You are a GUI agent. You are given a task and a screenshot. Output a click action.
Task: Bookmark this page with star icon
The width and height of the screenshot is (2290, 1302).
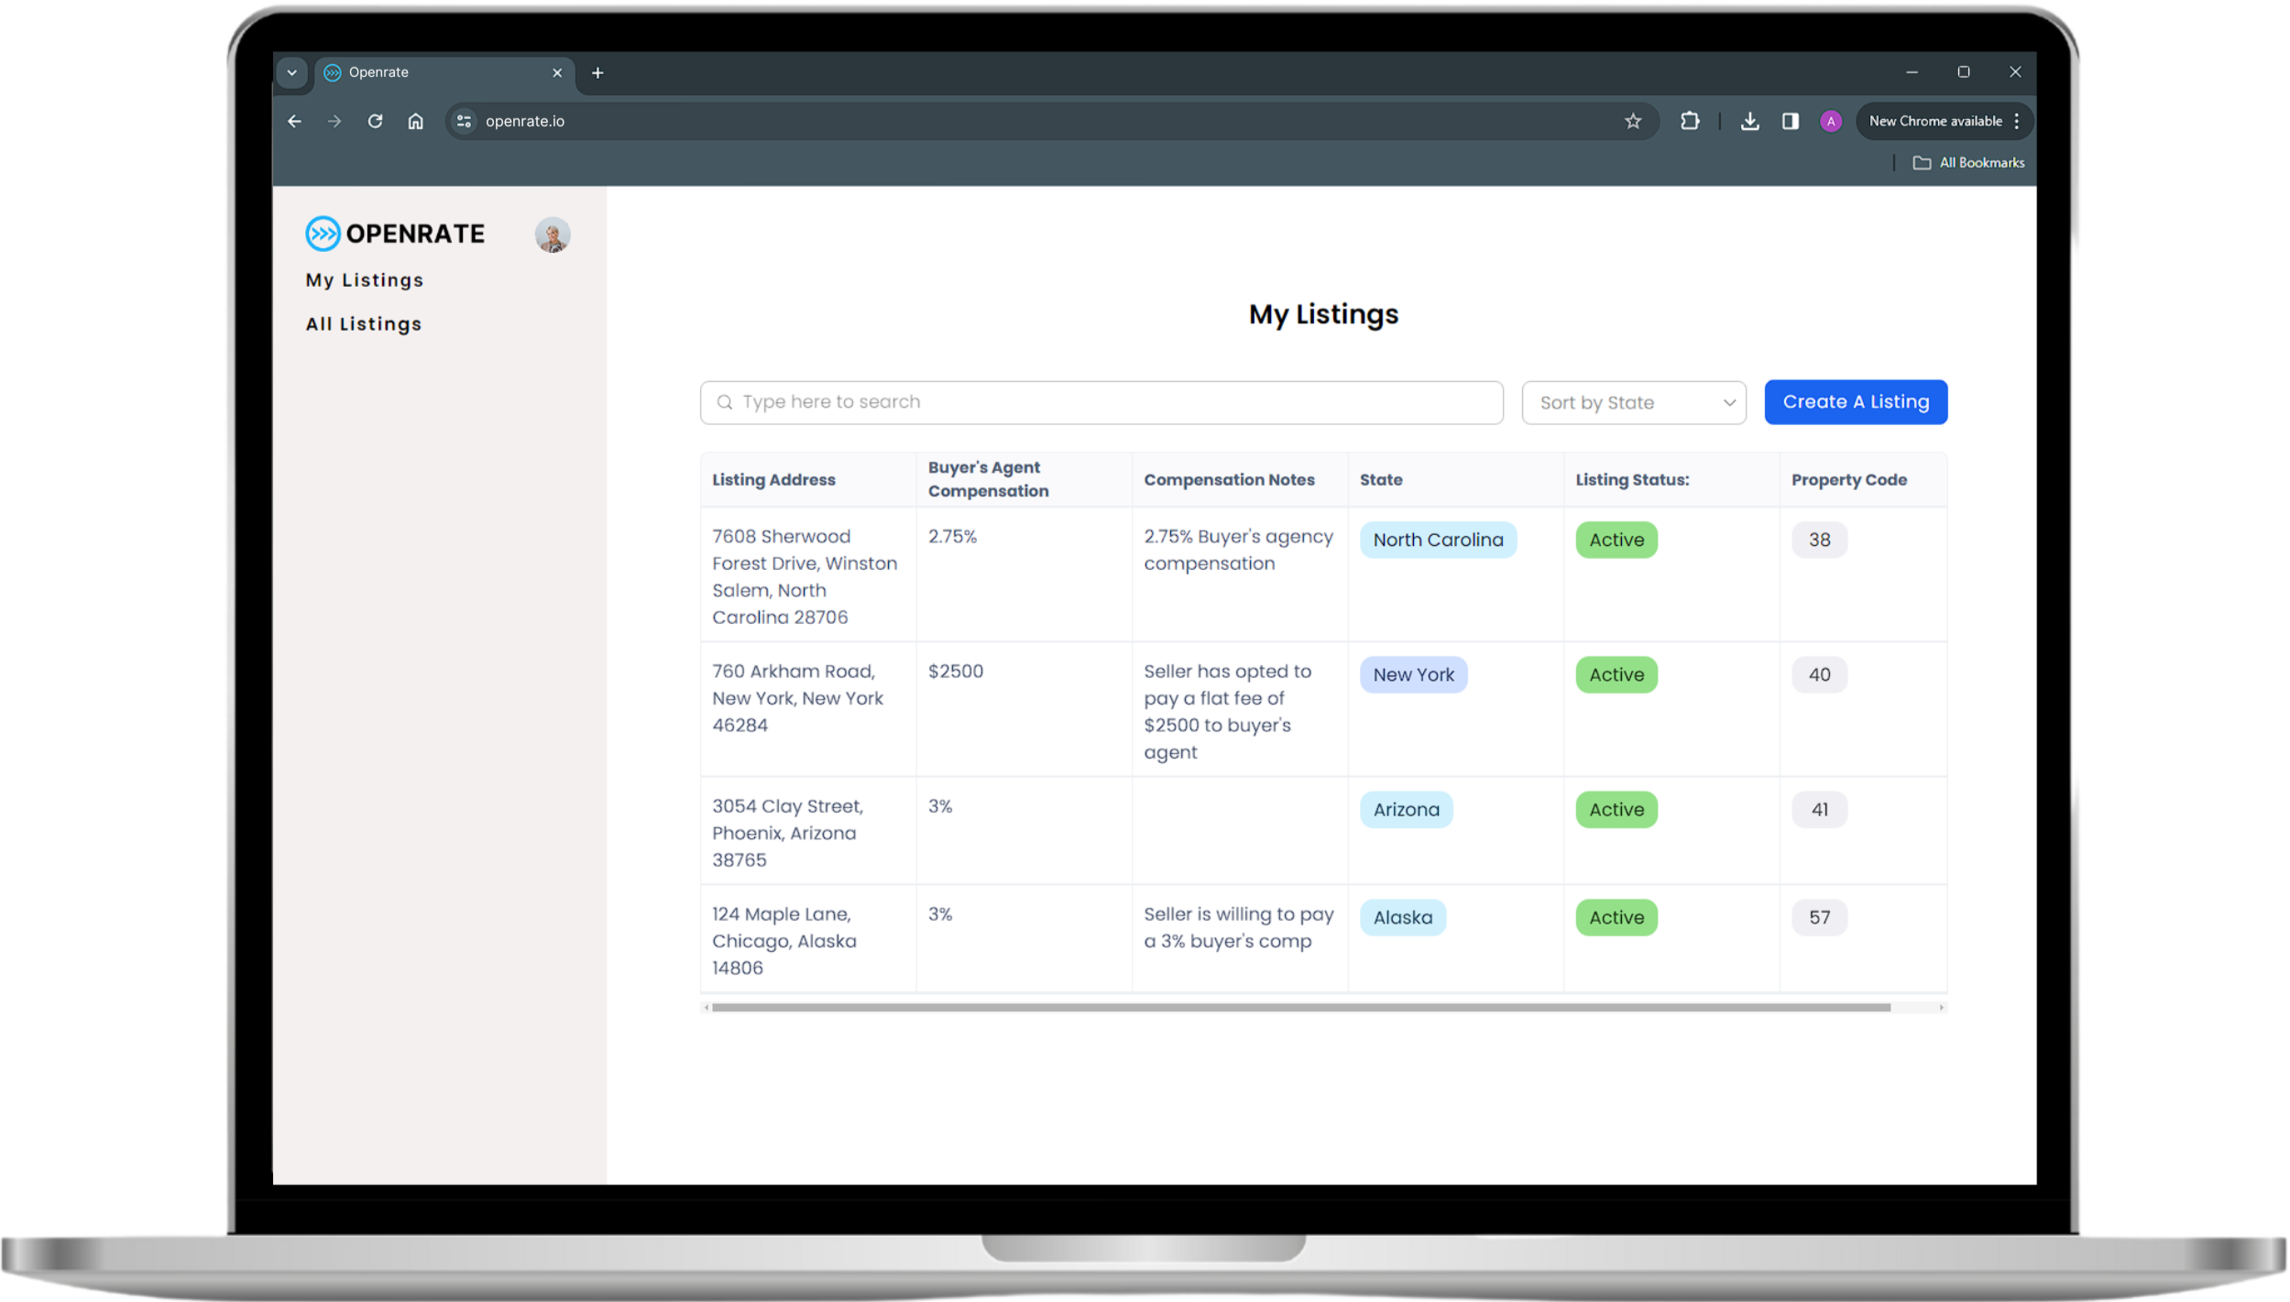1632,121
